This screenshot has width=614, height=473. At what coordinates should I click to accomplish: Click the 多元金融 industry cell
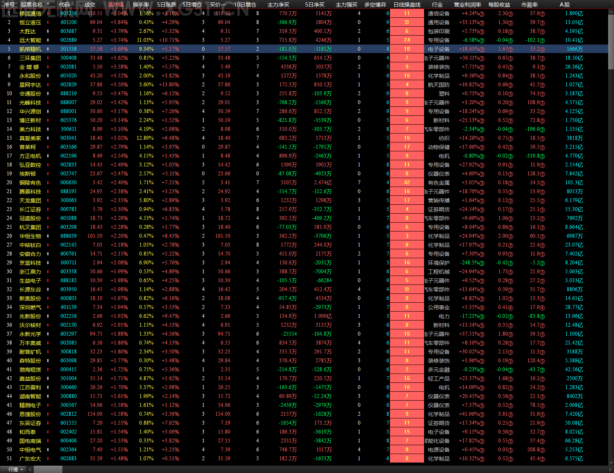[439, 370]
